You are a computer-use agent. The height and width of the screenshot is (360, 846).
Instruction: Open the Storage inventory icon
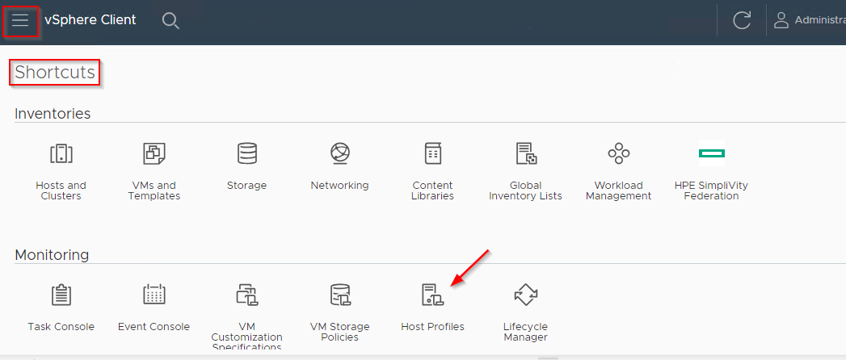click(x=247, y=153)
